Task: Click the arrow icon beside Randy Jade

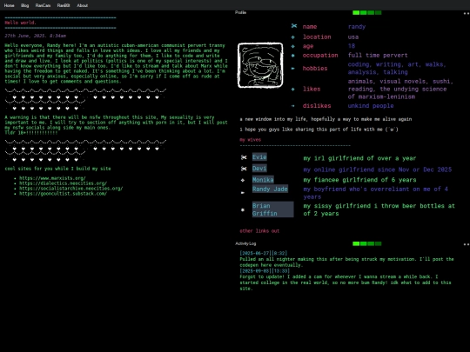Action: point(243,193)
